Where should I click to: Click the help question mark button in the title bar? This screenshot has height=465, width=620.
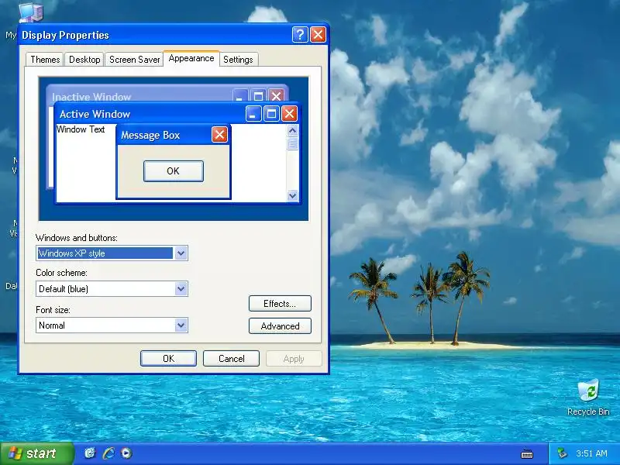click(300, 35)
